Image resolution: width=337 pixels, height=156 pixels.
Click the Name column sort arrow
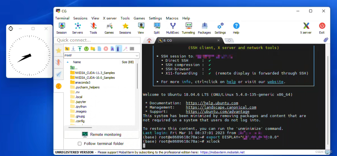[x=68, y=62]
